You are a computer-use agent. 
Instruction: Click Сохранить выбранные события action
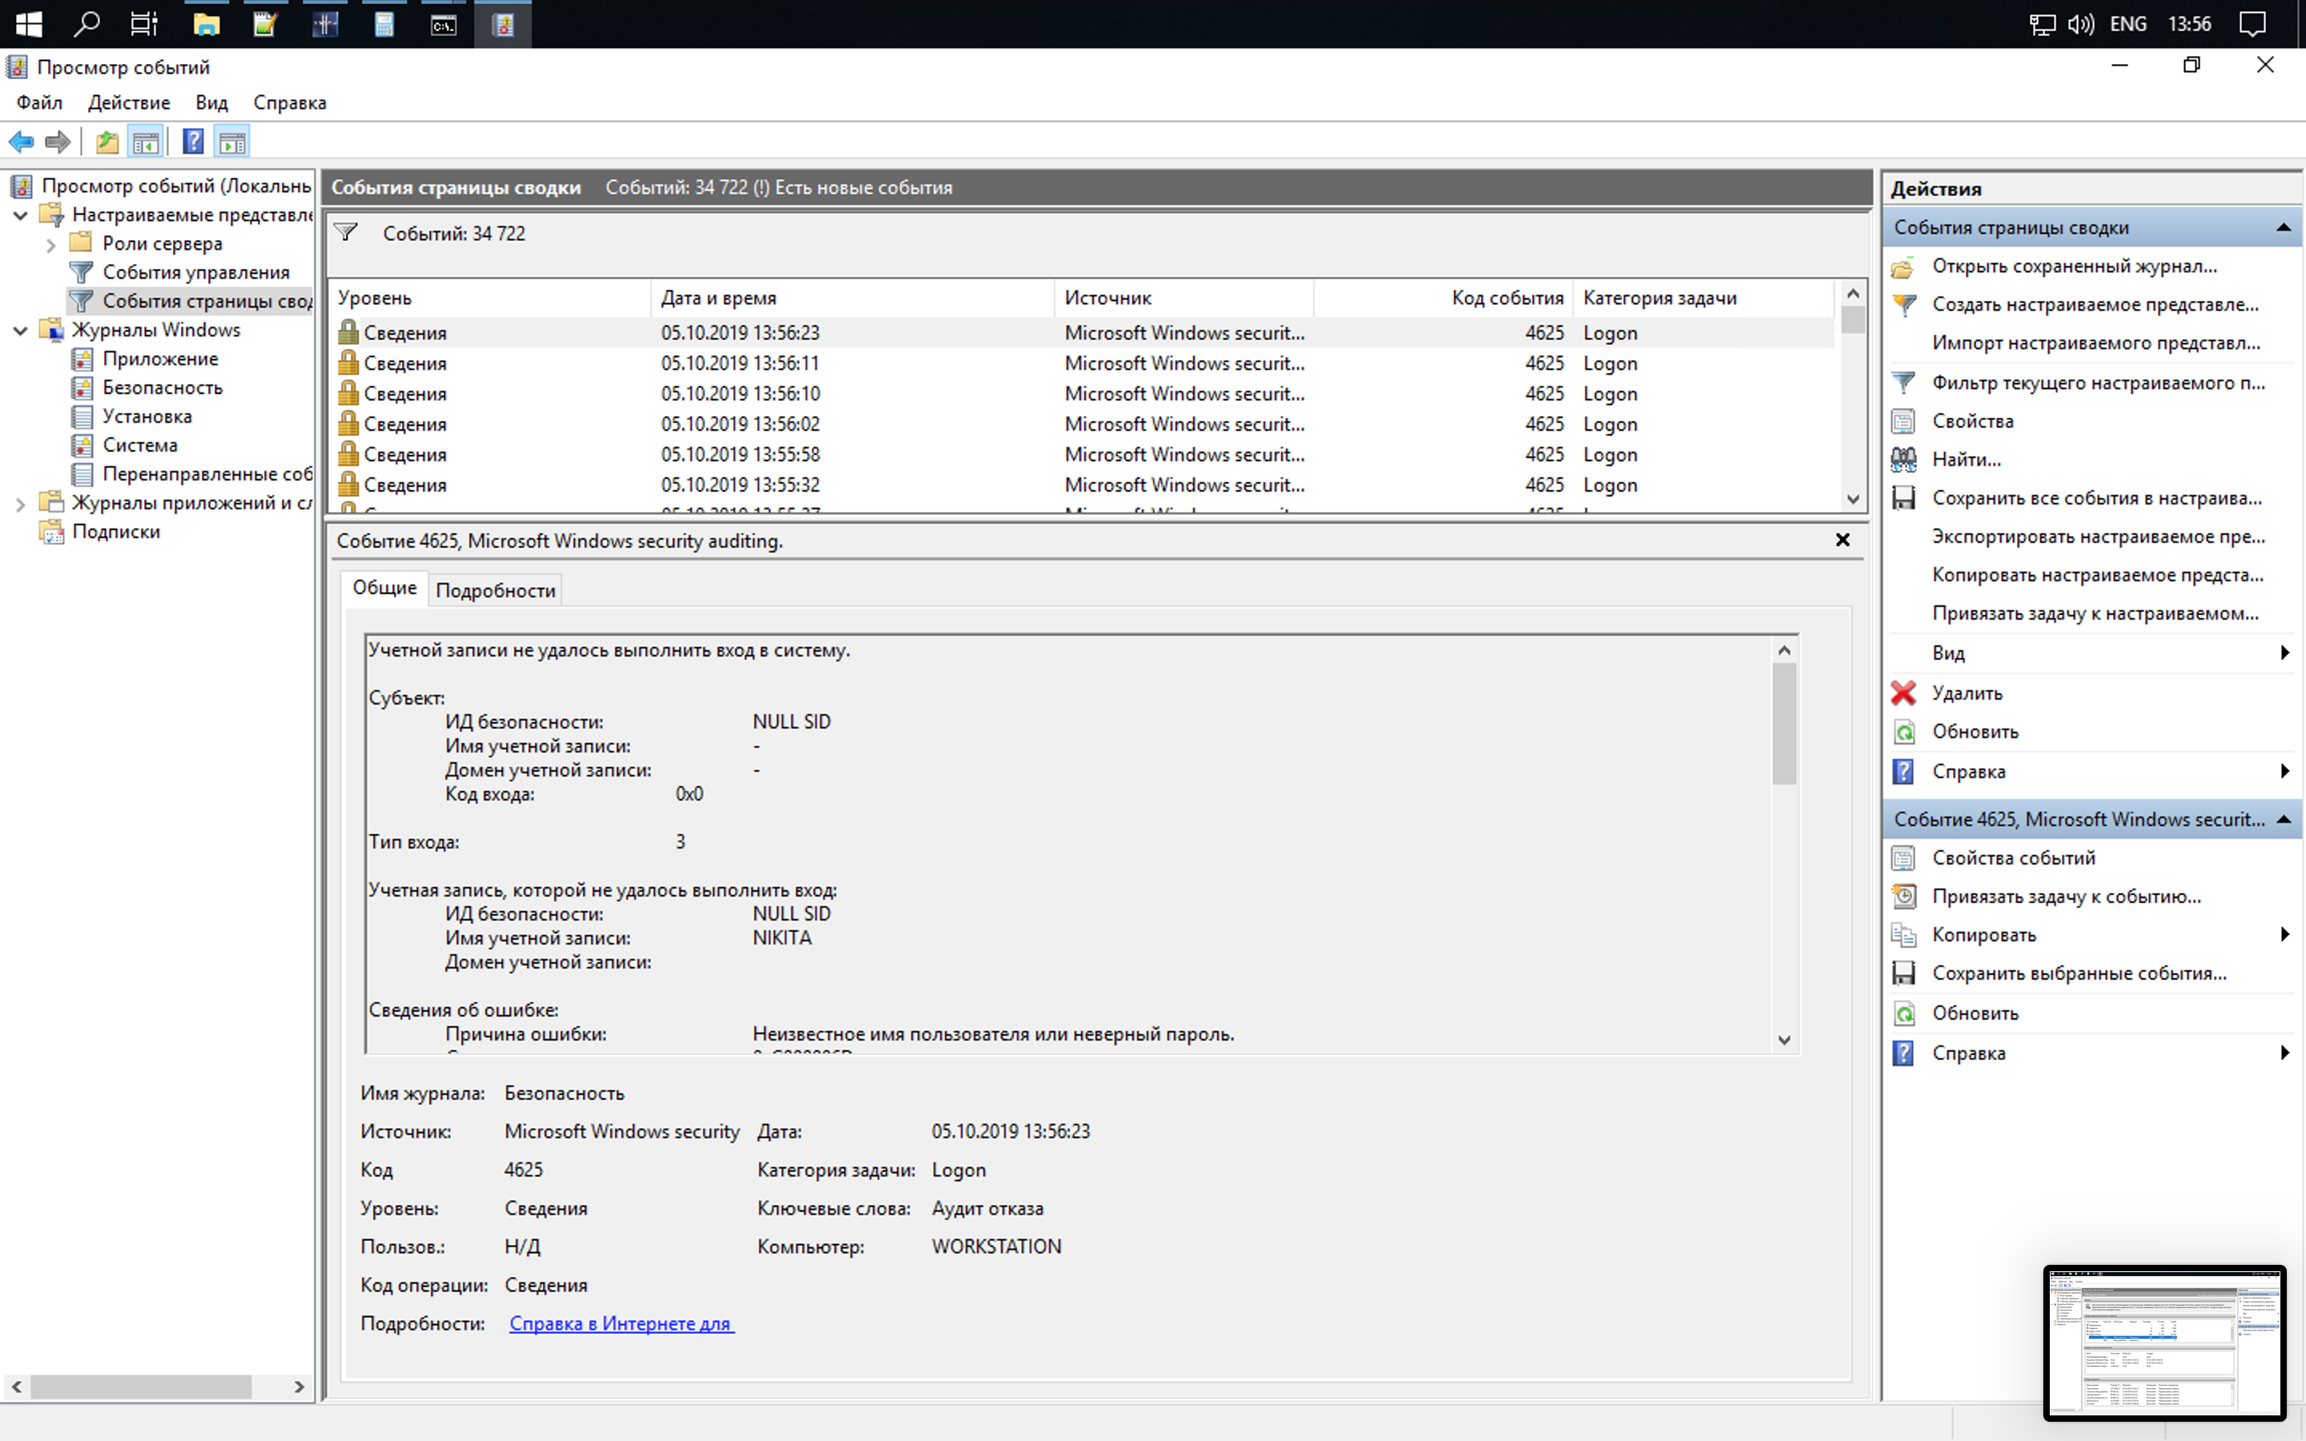[2079, 973]
